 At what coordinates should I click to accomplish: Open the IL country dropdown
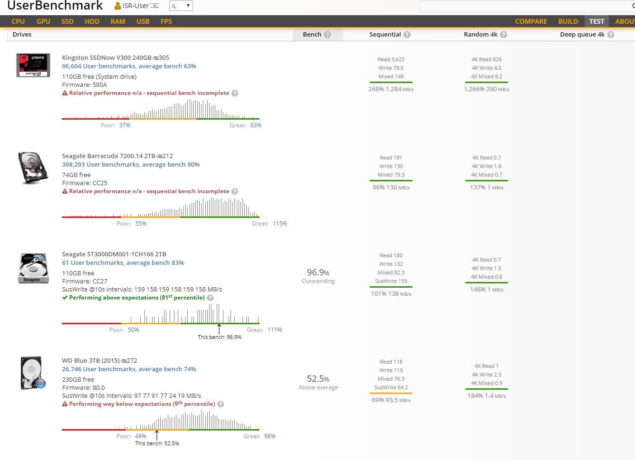181,6
